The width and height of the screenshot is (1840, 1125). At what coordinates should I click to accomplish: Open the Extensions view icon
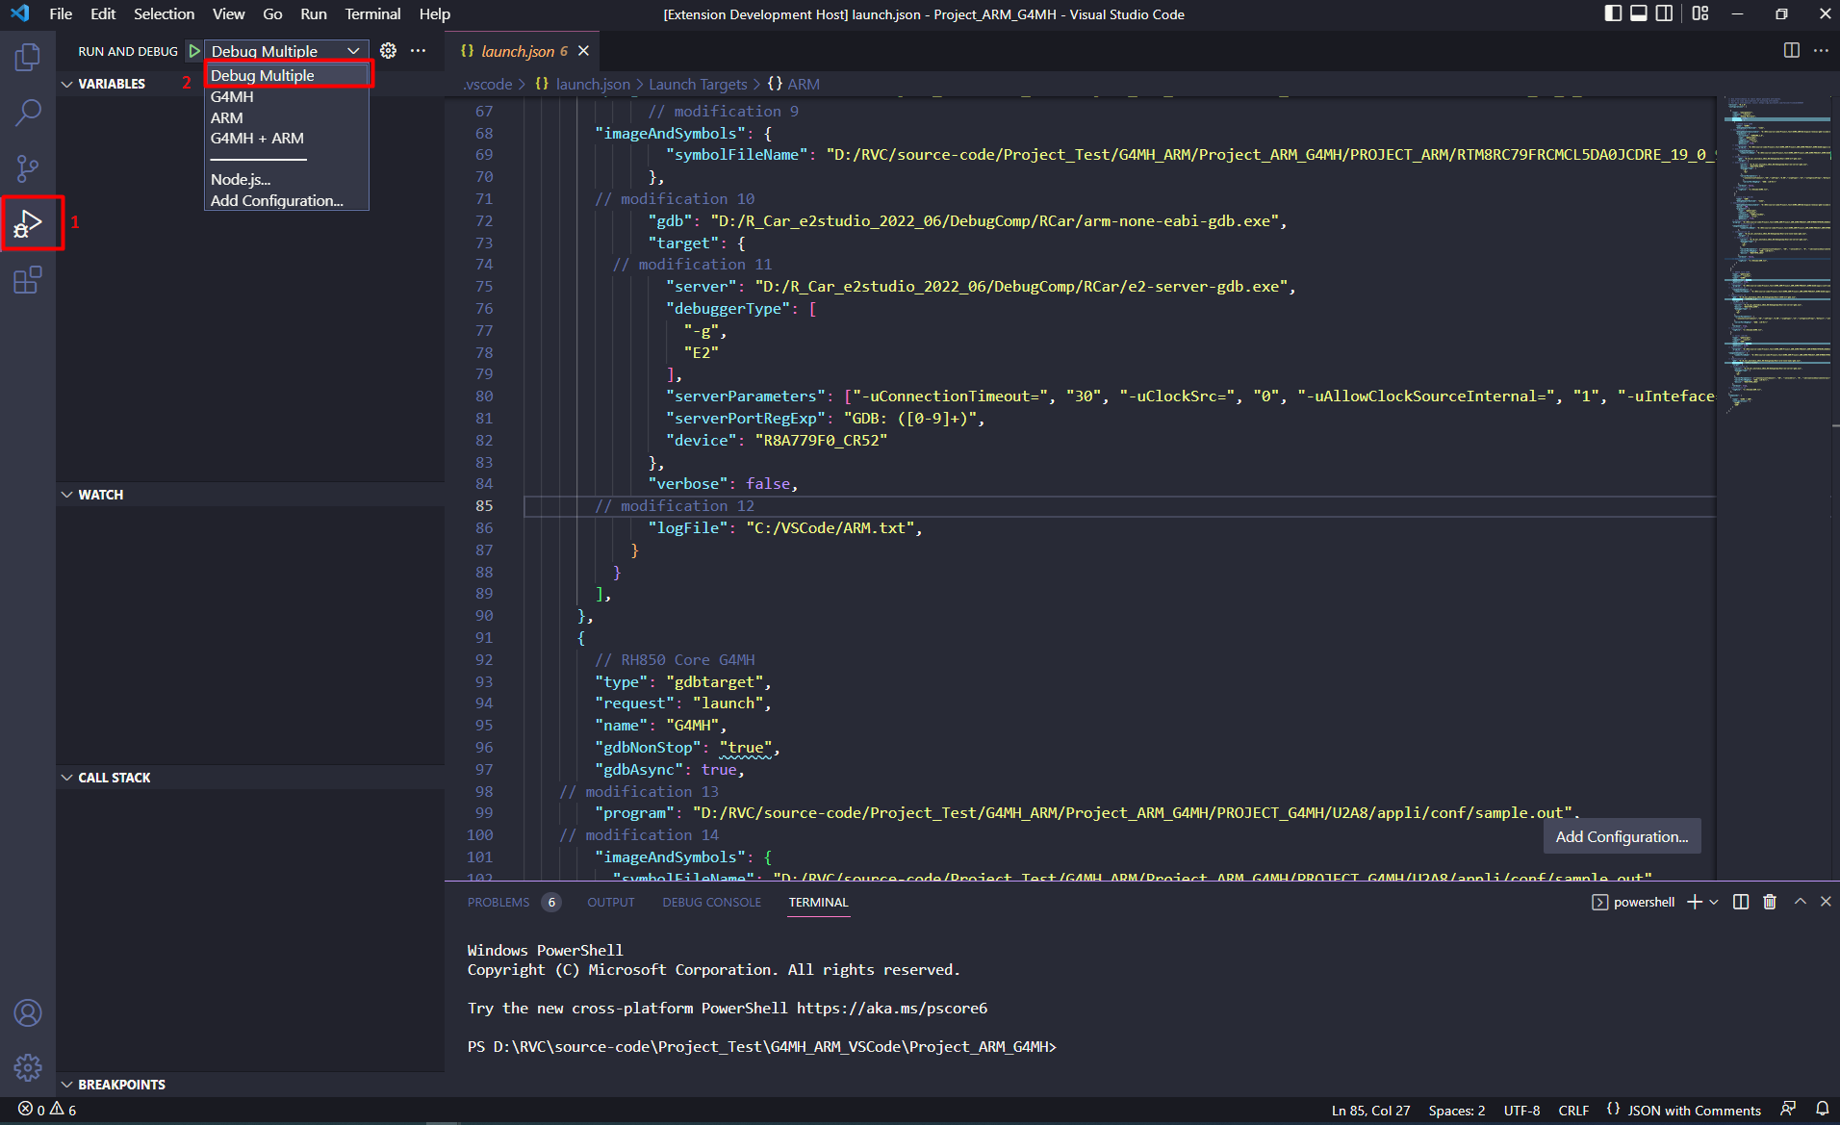[28, 280]
